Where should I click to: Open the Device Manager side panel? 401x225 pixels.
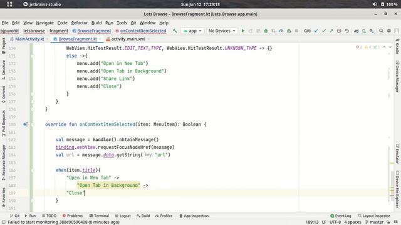(397, 76)
